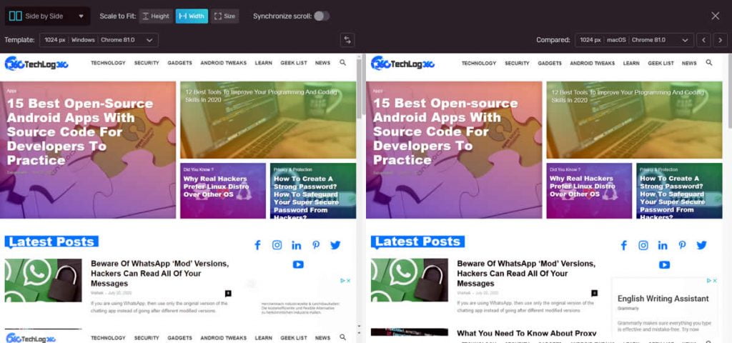732x343 pixels.
Task: Select Scale to Fit Height
Action: (x=156, y=16)
